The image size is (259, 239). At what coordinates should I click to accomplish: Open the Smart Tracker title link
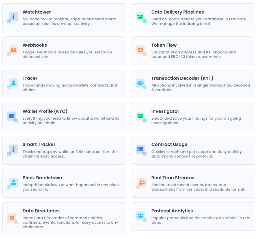[39, 145]
